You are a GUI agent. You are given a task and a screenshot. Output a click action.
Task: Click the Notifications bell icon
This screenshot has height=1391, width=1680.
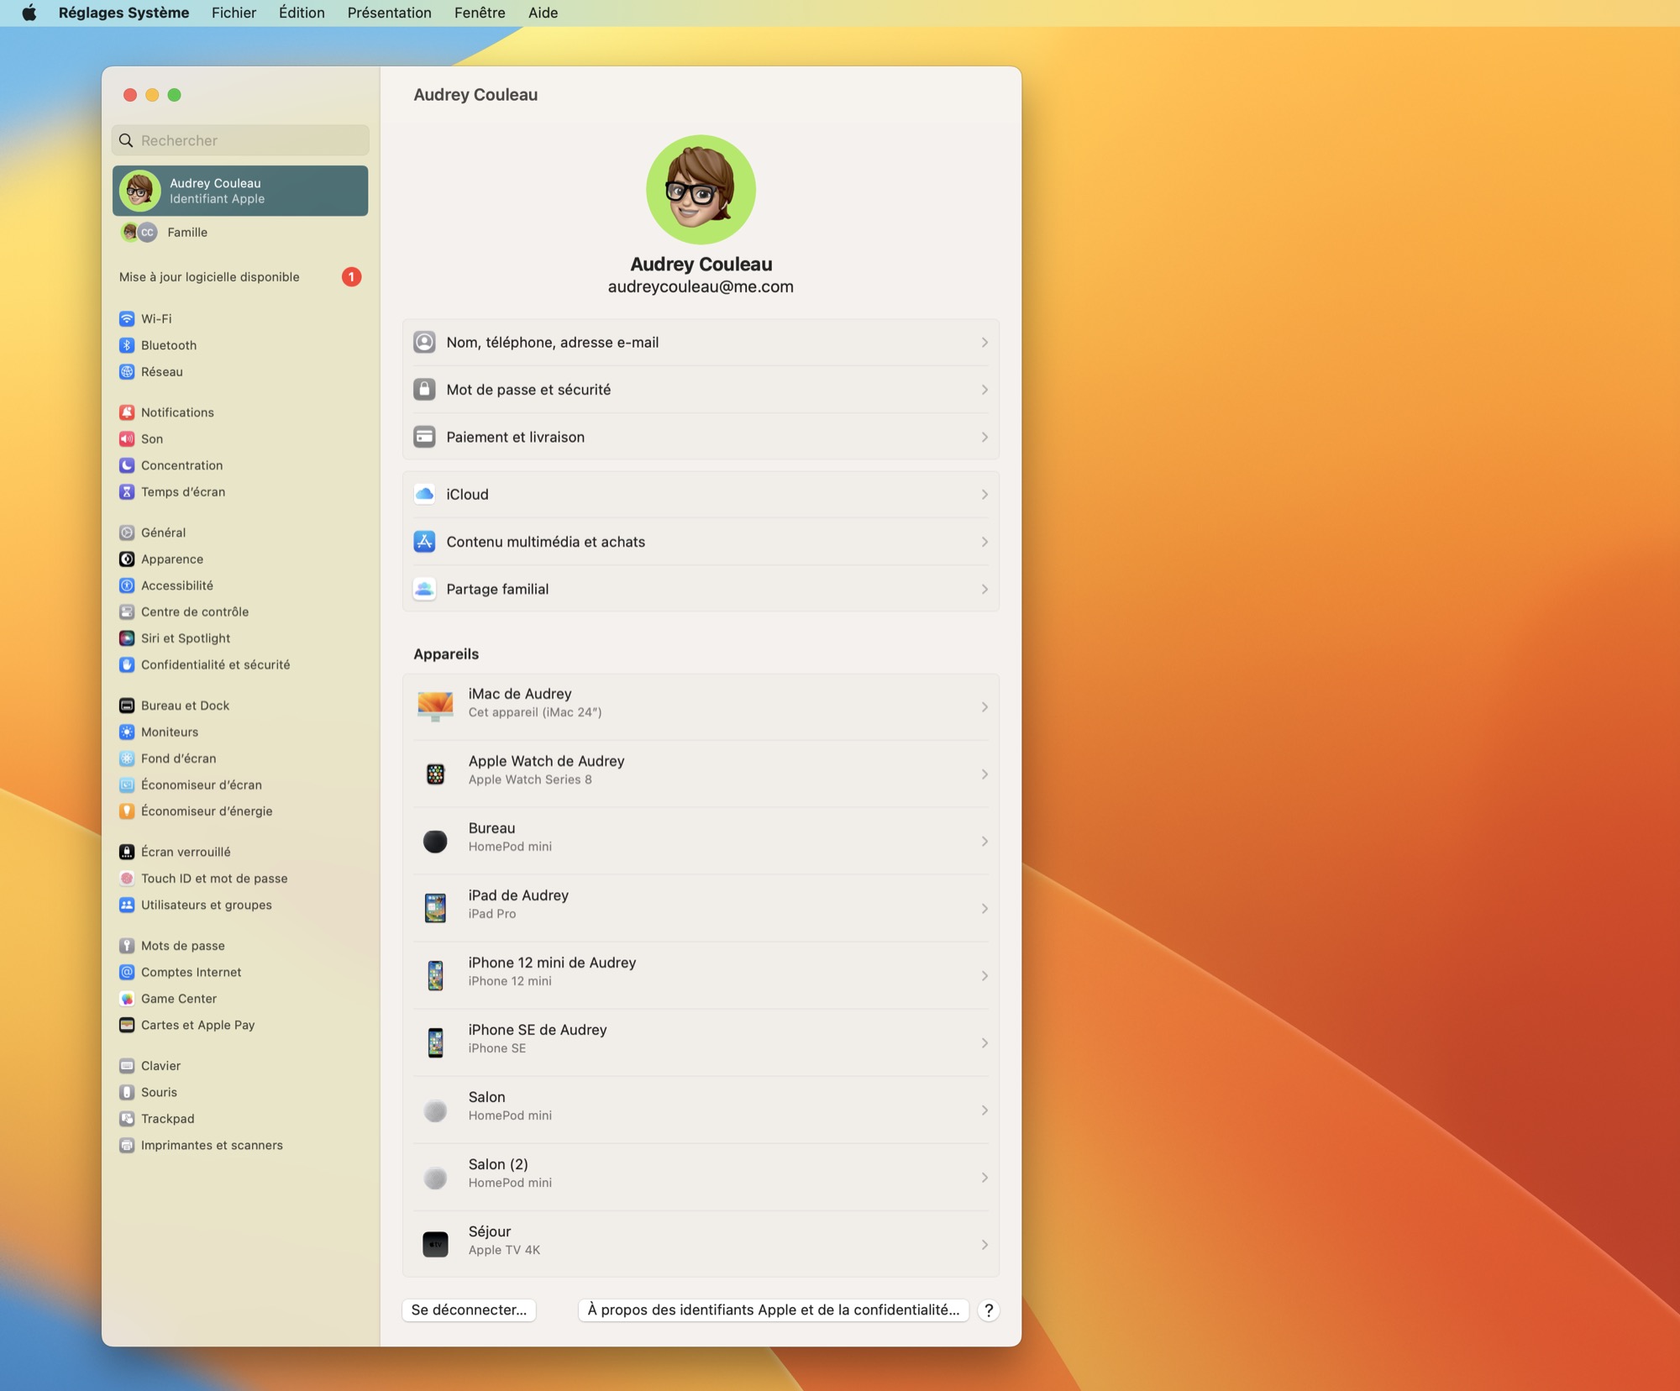(x=127, y=412)
